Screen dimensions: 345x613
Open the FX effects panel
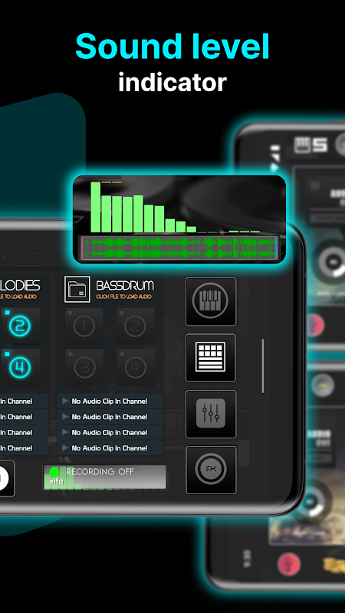click(x=211, y=470)
